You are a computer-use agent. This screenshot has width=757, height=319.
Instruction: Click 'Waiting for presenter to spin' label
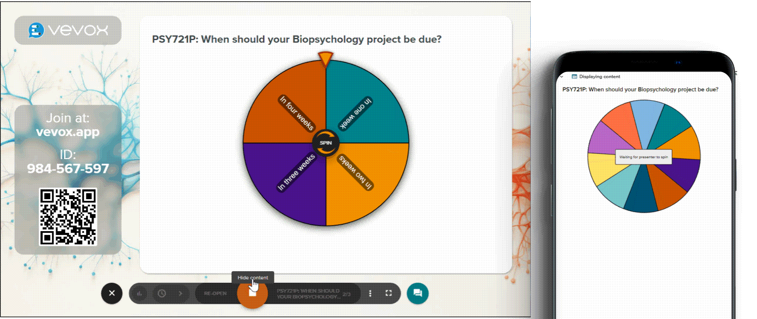(643, 157)
